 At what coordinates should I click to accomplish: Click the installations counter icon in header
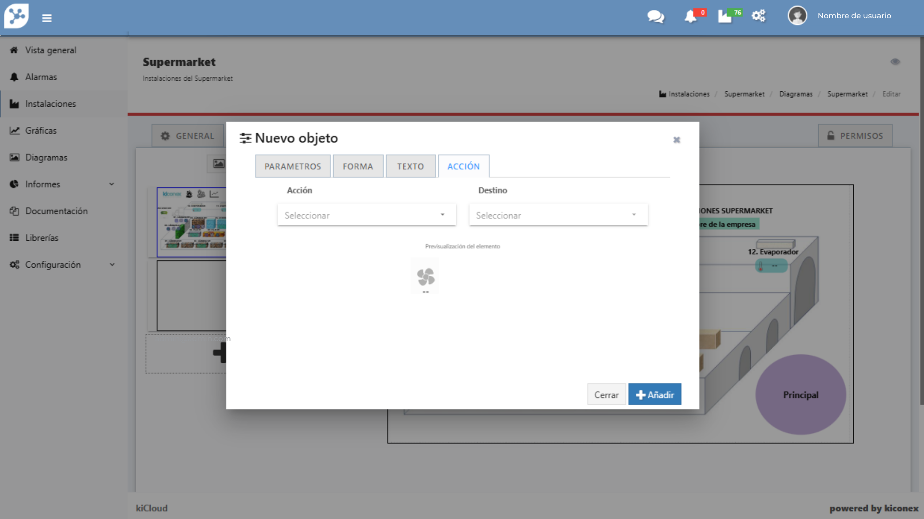tap(725, 17)
